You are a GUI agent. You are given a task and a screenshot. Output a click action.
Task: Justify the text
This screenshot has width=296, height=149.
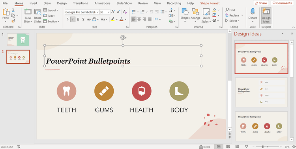tap(150, 19)
